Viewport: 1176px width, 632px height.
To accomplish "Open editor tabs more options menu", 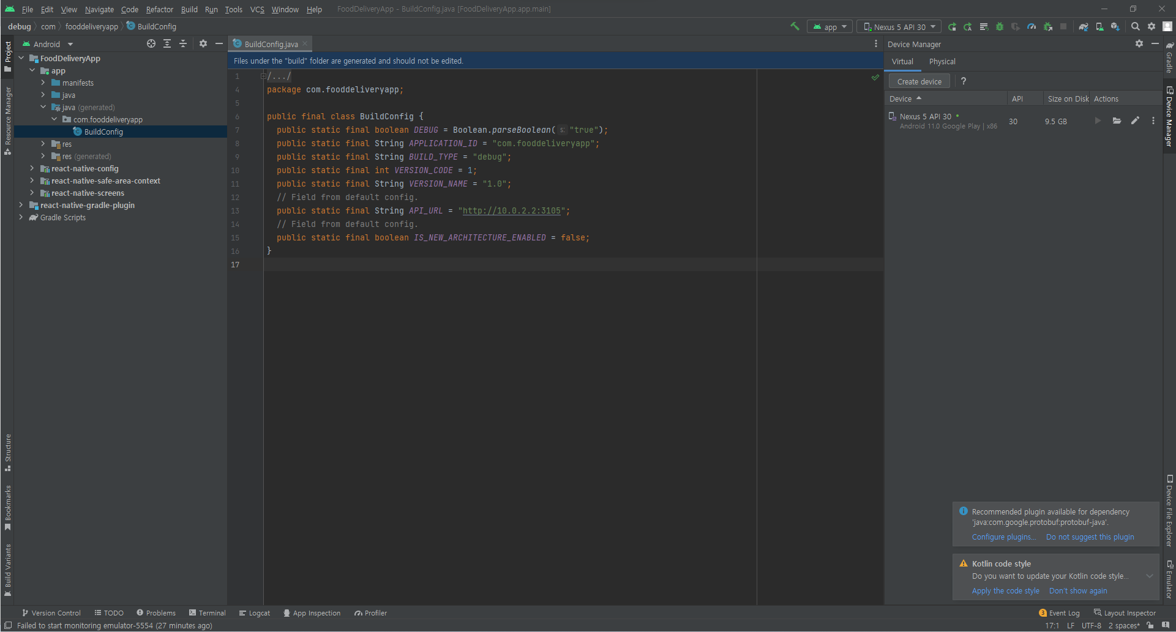I will coord(875,43).
